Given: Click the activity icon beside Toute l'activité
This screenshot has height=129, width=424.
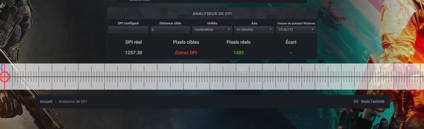Looking at the screenshot, I should coord(356,102).
